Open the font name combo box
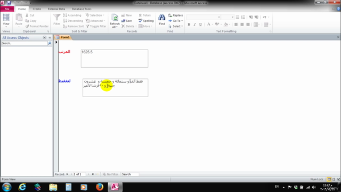 click(x=204, y=17)
